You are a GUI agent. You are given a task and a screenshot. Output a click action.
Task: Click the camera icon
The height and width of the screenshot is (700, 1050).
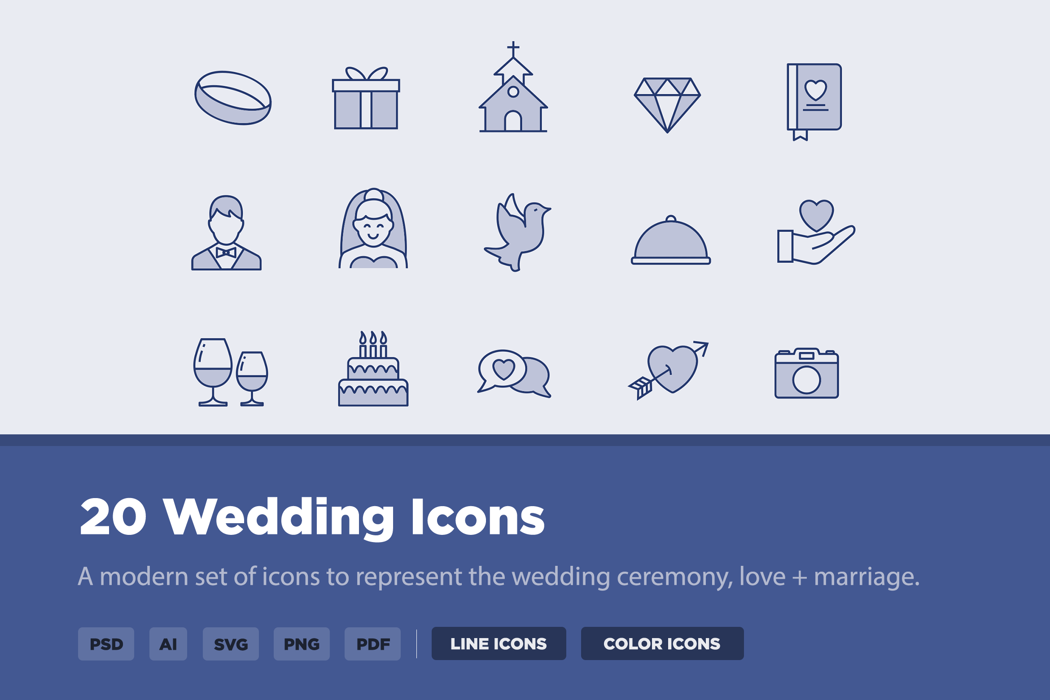point(806,373)
